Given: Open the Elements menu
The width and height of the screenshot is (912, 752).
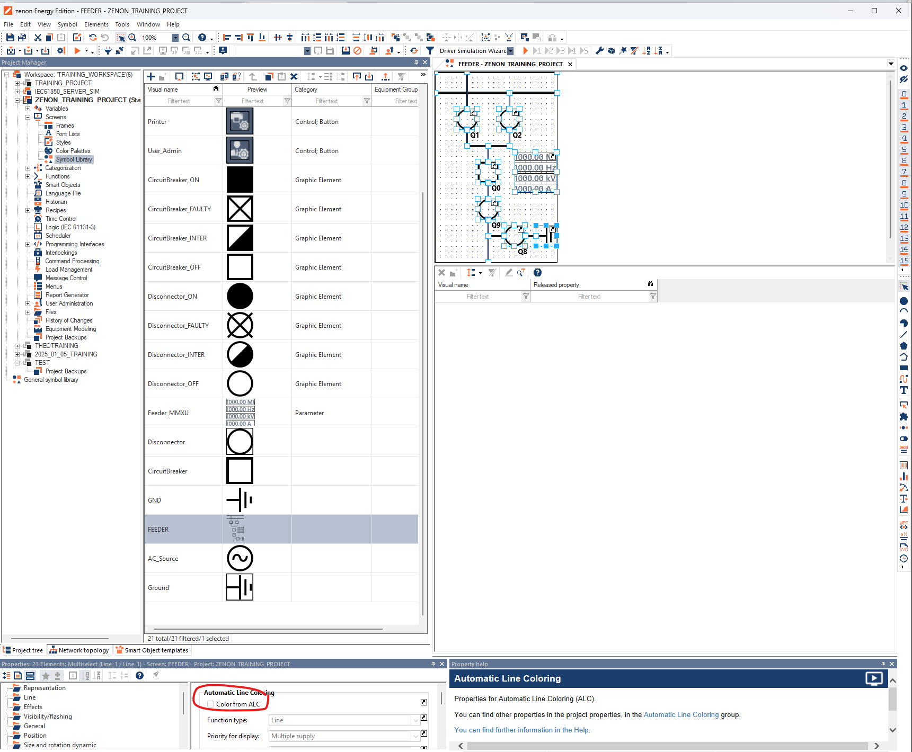Looking at the screenshot, I should pyautogui.click(x=96, y=24).
